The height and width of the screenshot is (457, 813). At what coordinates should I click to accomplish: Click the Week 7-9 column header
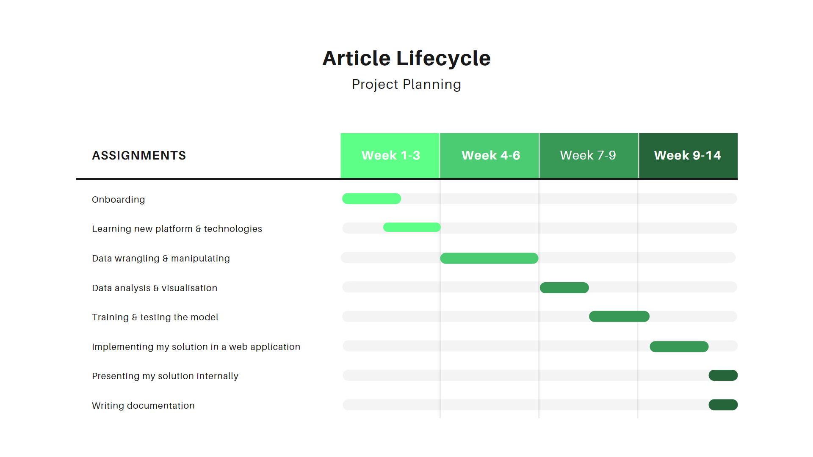pos(589,155)
